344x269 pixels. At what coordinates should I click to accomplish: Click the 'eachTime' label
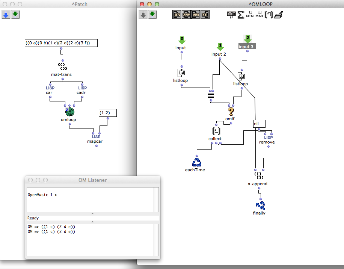click(x=195, y=170)
